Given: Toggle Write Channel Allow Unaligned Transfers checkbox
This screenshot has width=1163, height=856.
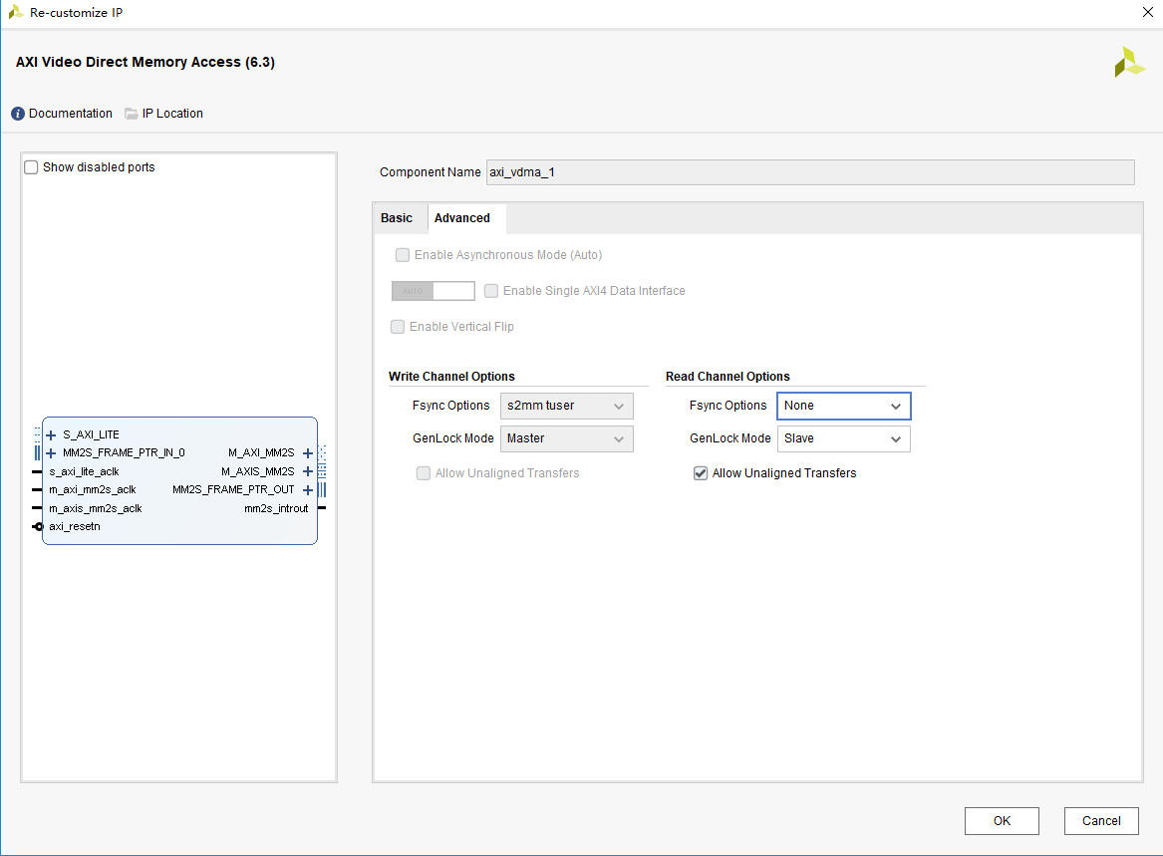Looking at the screenshot, I should [x=424, y=473].
